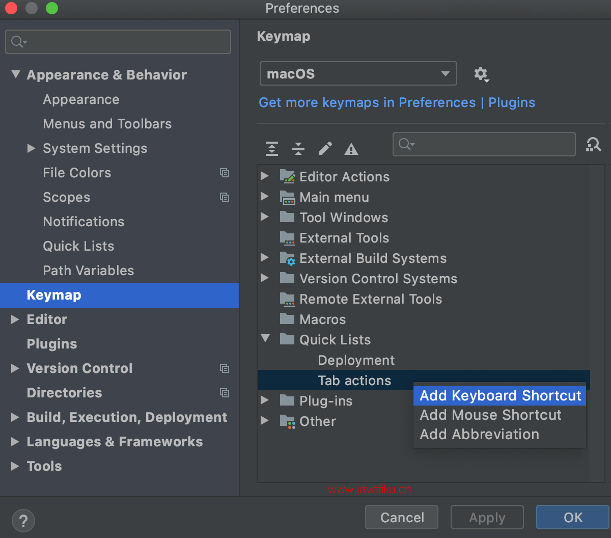Click project-level icon next to Version Control
This screenshot has height=538, width=611.
[225, 368]
